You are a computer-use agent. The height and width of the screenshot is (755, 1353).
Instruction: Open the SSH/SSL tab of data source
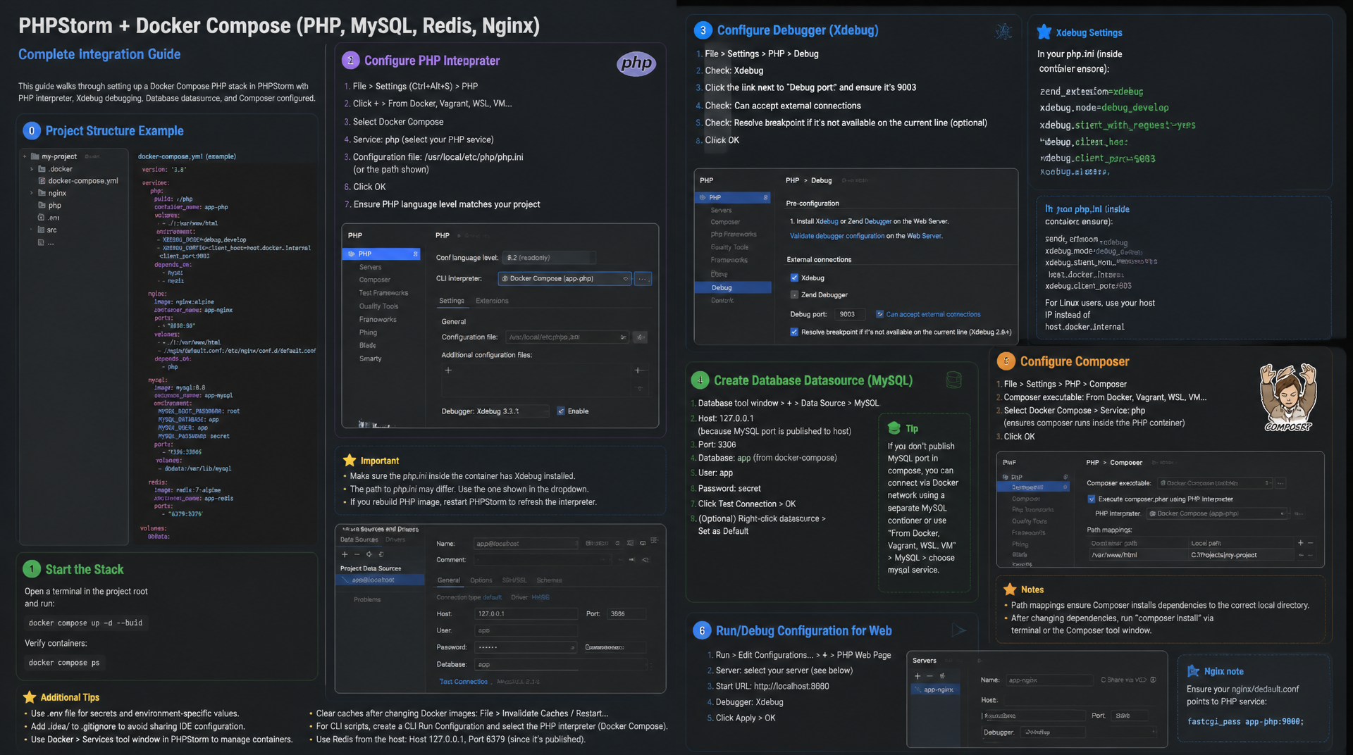[514, 580]
